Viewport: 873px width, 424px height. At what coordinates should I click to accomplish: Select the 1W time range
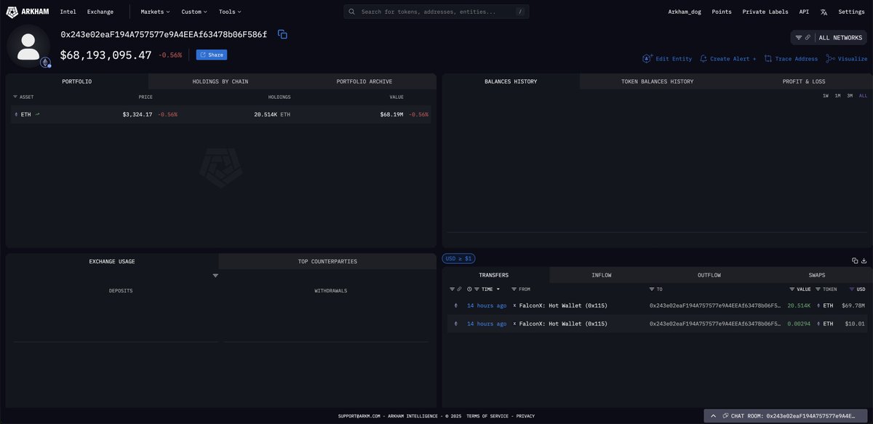826,96
